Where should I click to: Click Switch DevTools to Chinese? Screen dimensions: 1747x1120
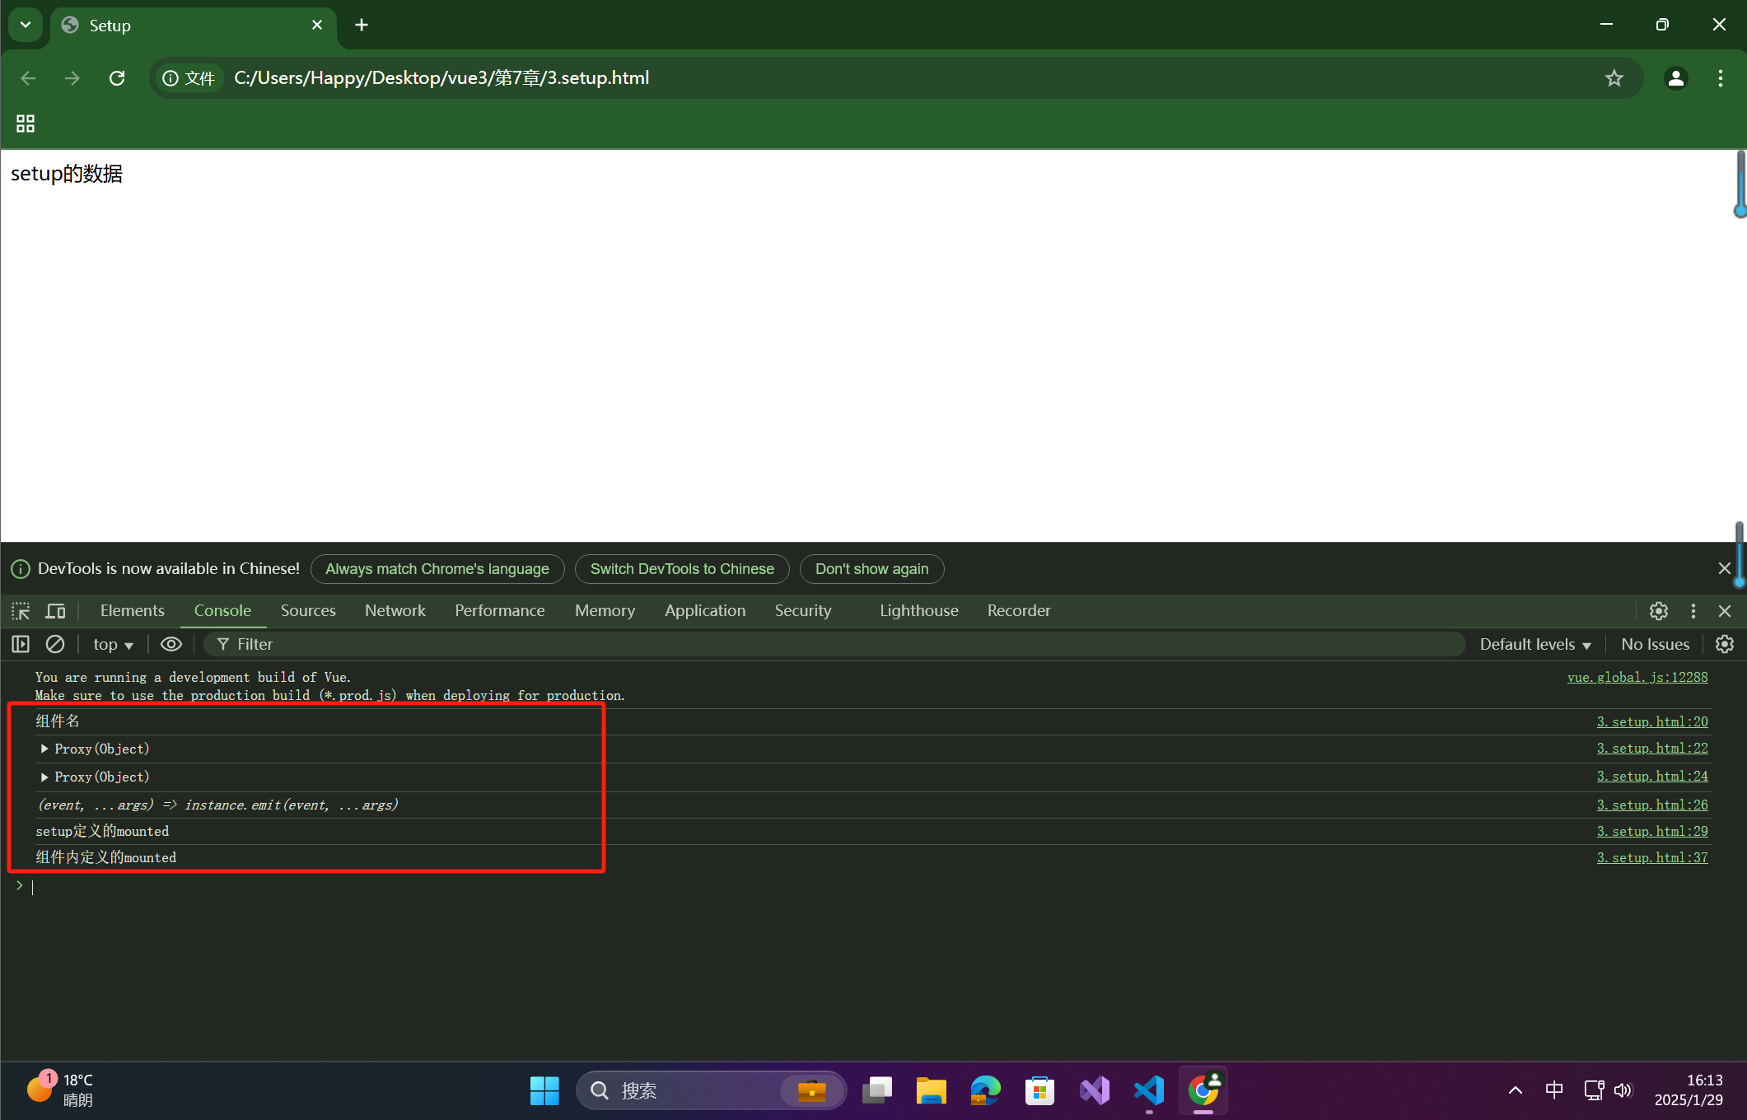[682, 569]
